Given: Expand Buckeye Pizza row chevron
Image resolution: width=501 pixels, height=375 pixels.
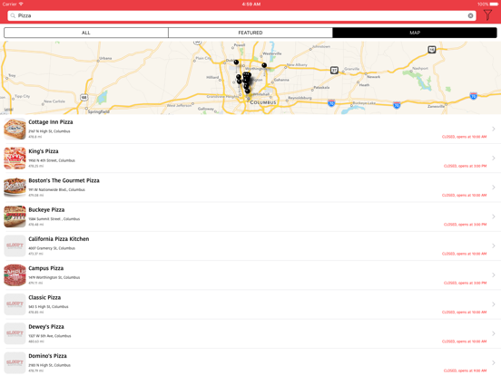Looking at the screenshot, I should pos(494,216).
